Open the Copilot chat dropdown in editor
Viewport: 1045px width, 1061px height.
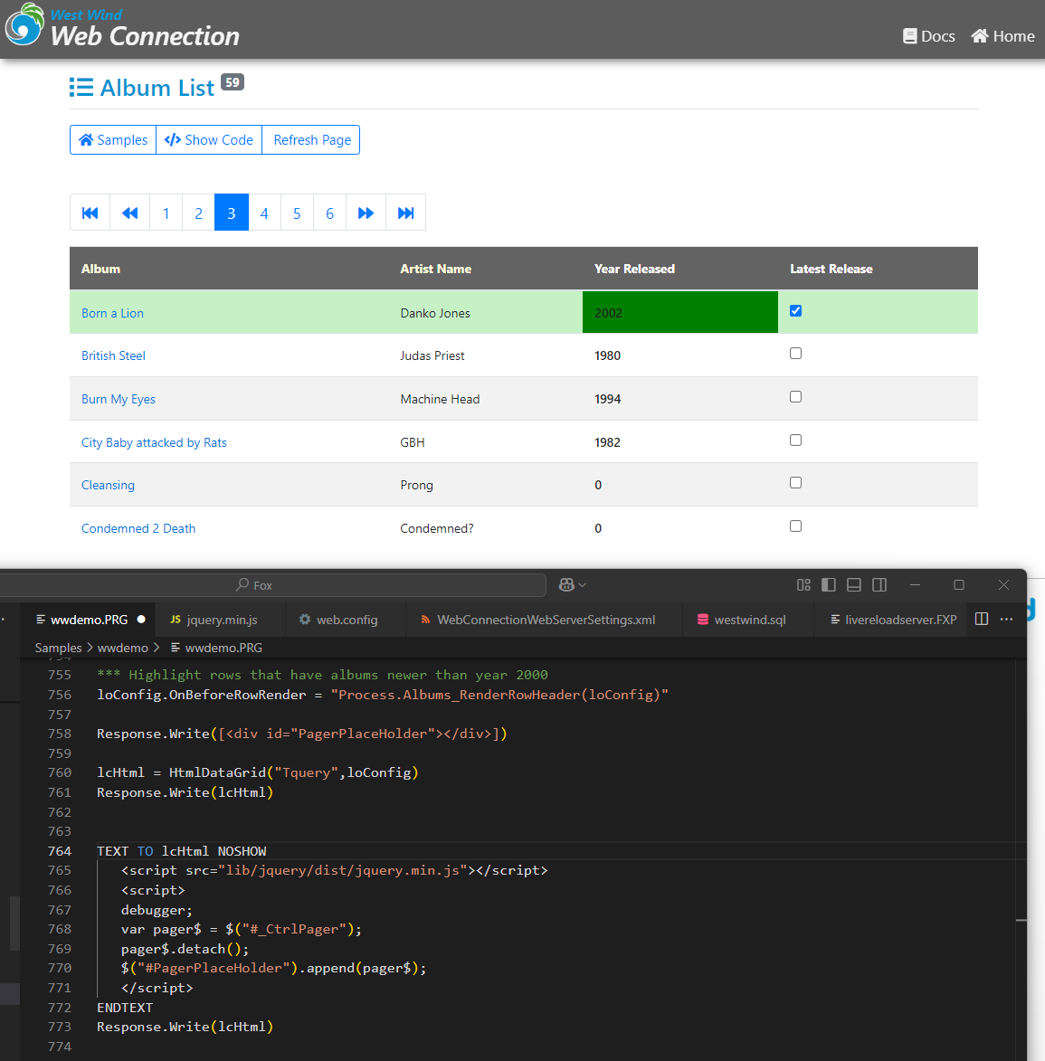573,584
